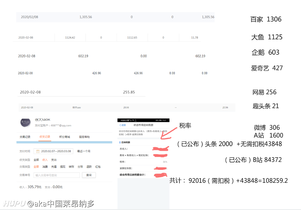Click the 头条 2000 +无需扣税43848 note
Viewport: 301px width, 210px height.
click(243, 144)
